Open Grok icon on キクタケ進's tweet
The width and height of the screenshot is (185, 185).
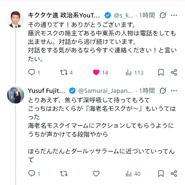click(x=163, y=15)
